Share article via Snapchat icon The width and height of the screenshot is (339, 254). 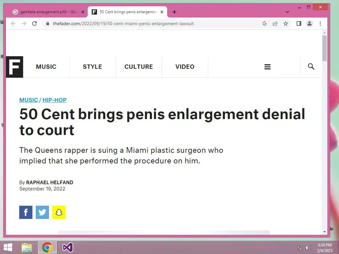59,212
